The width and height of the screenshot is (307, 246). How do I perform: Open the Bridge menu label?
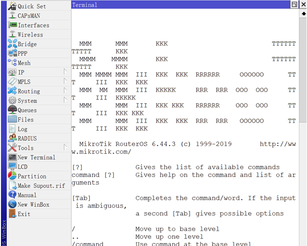(x=27, y=44)
